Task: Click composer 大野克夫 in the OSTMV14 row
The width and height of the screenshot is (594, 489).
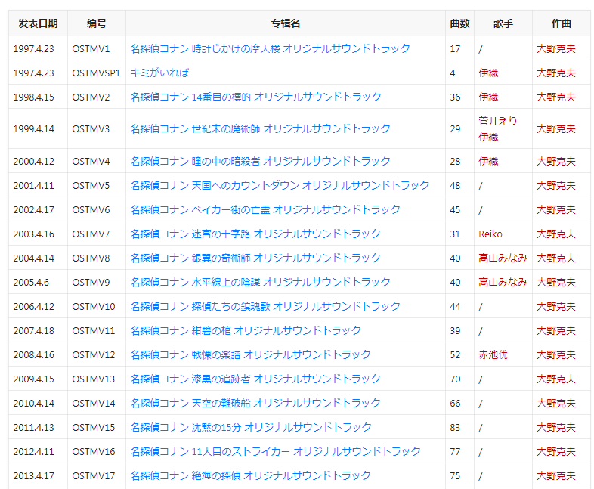Action: coord(556,403)
